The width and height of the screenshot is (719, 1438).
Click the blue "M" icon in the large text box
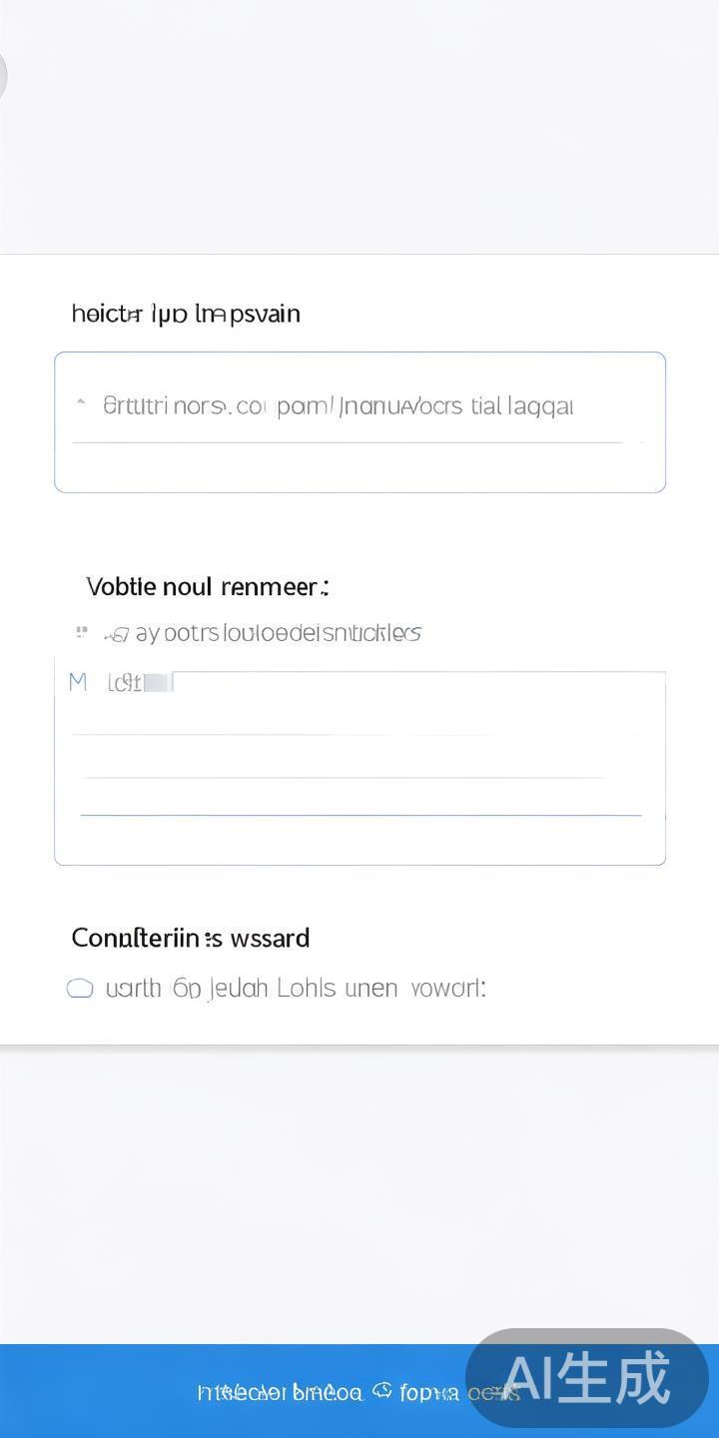pos(78,683)
